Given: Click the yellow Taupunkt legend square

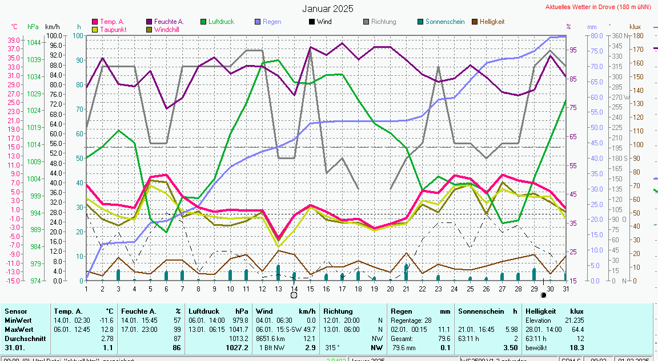Looking at the screenshot, I should click(x=95, y=29).
